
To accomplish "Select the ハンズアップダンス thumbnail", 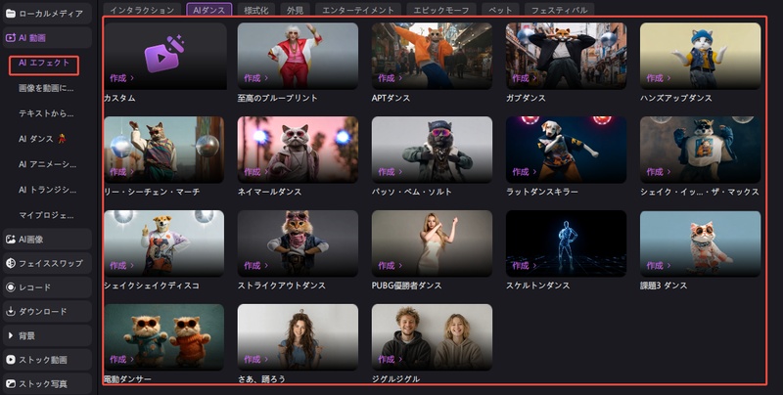I will pos(700,54).
